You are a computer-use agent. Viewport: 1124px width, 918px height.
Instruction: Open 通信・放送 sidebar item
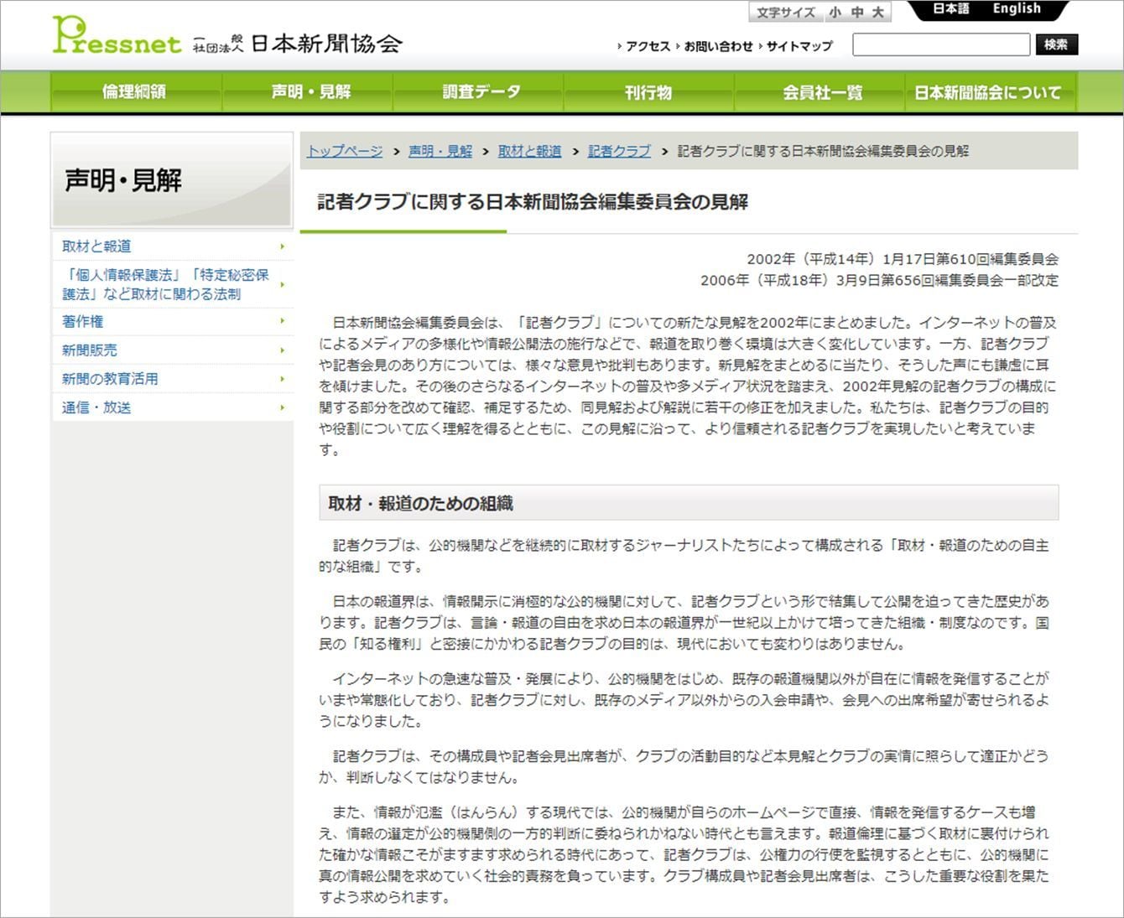pos(96,408)
